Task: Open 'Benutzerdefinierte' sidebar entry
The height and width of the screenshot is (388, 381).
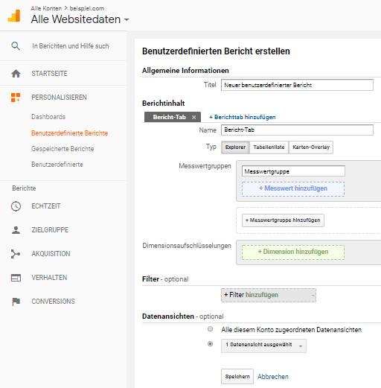Action: point(57,165)
